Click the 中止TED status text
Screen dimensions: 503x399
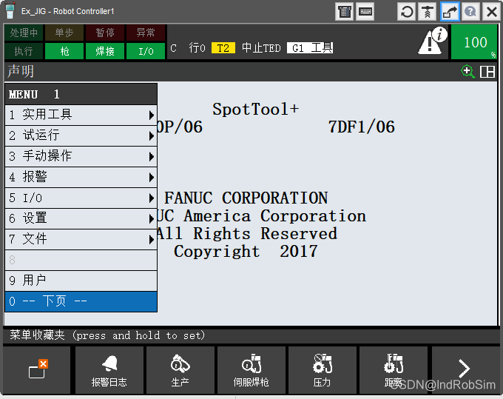(261, 48)
